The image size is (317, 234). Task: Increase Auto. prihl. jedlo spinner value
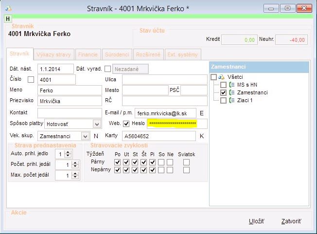click(x=68, y=152)
